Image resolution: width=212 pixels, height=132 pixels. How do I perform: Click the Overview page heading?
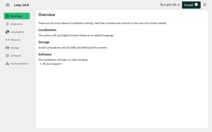tap(47, 15)
